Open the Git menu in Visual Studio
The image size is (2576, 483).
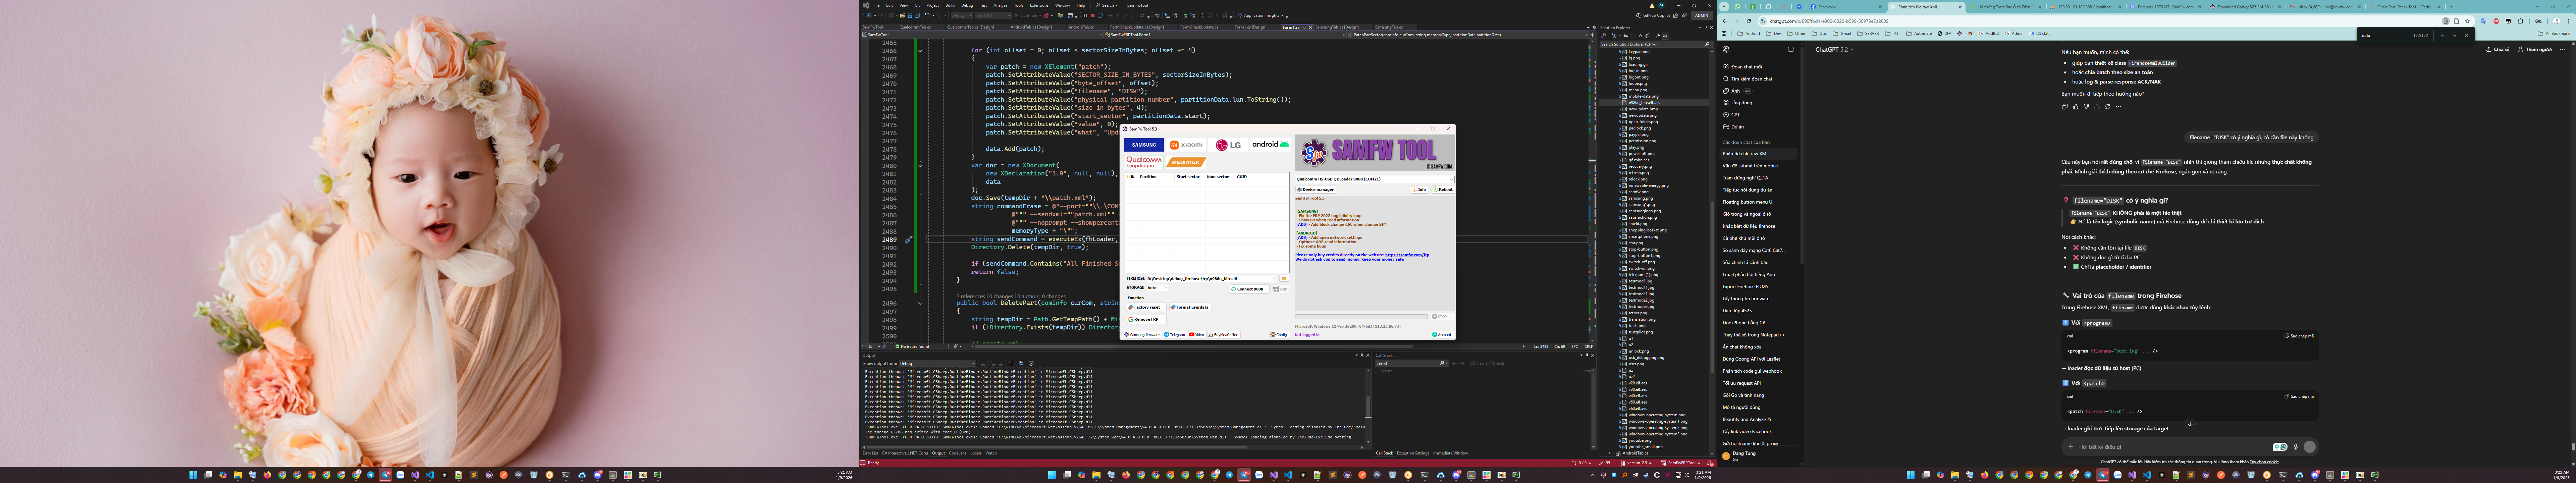[917, 5]
